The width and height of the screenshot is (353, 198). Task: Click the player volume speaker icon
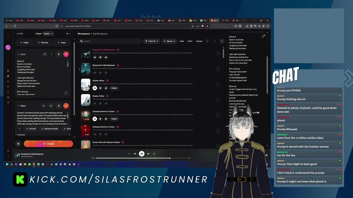[266, 155]
